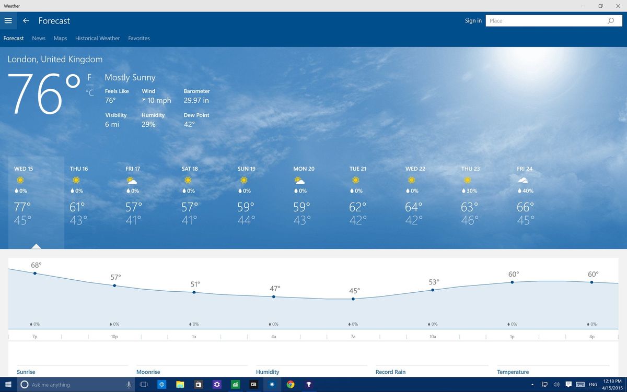The image size is (627, 392).
Task: Click the rain droplet icon under WED 15
Action: coord(16,191)
